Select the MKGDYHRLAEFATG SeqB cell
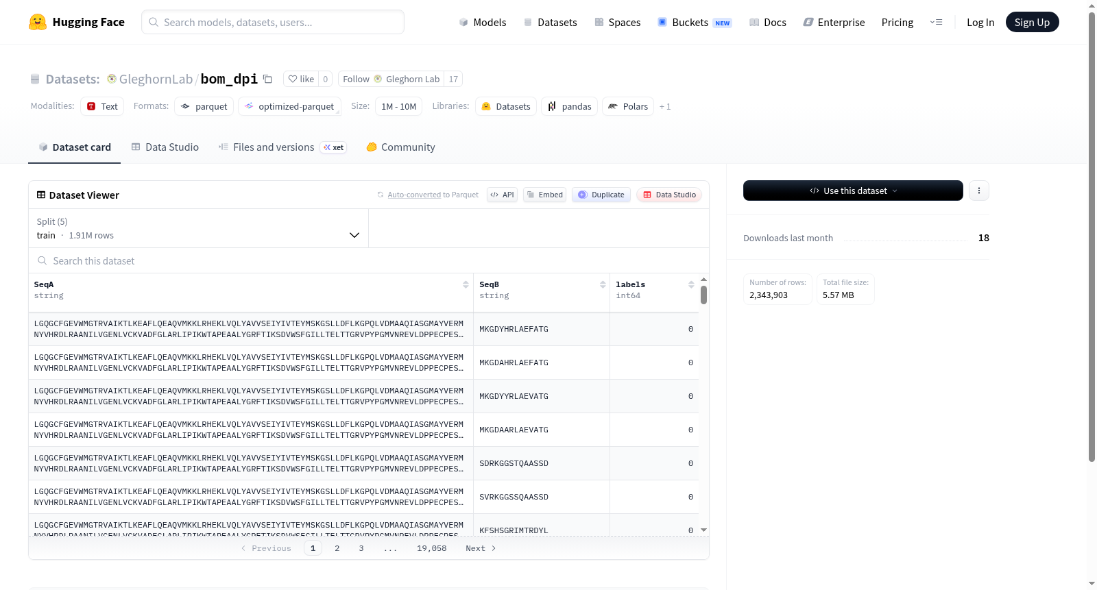 (x=542, y=329)
